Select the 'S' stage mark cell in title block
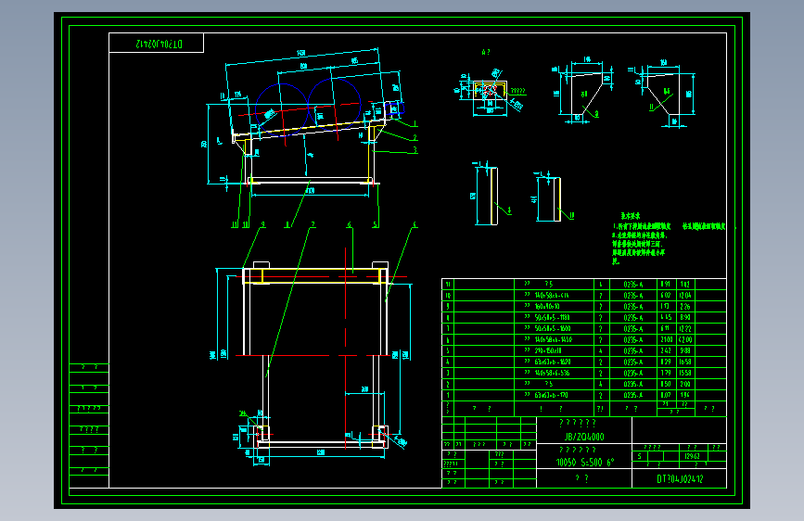The width and height of the screenshot is (804, 521). pos(640,456)
